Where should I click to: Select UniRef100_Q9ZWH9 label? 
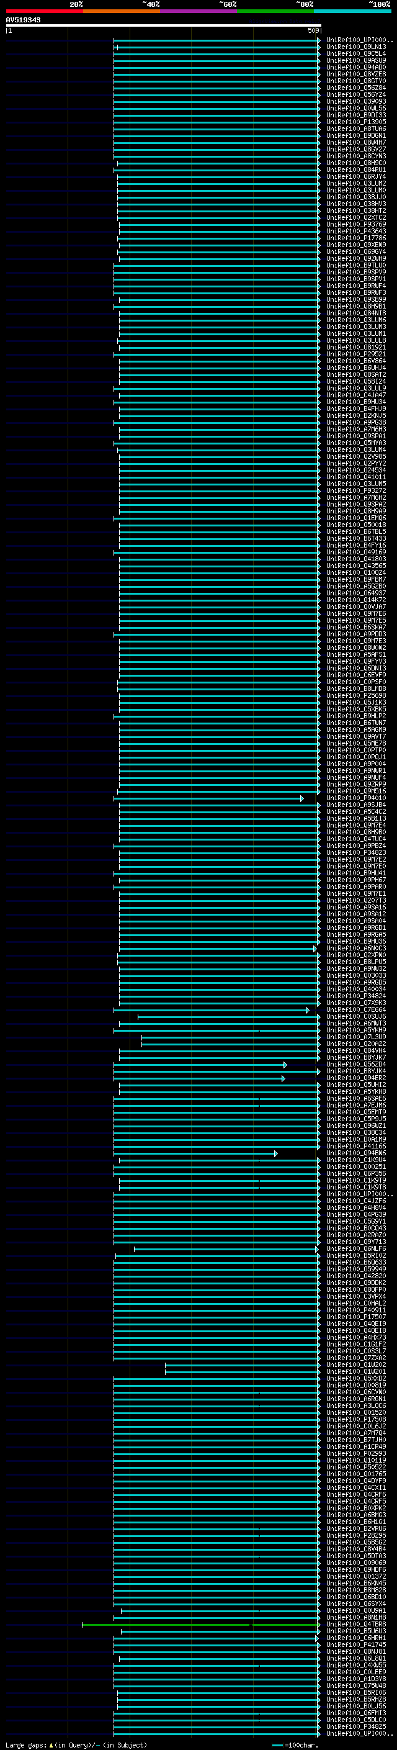pyautogui.click(x=355, y=258)
